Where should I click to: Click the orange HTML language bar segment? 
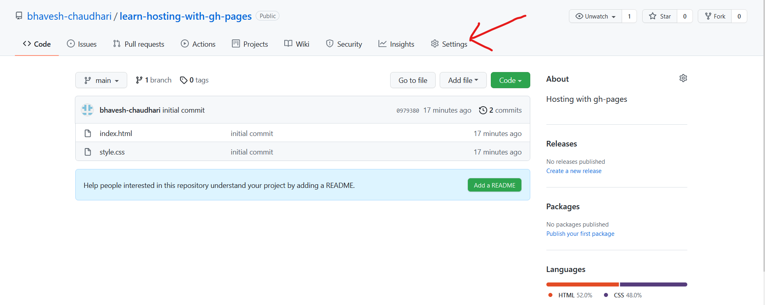pyautogui.click(x=583, y=284)
